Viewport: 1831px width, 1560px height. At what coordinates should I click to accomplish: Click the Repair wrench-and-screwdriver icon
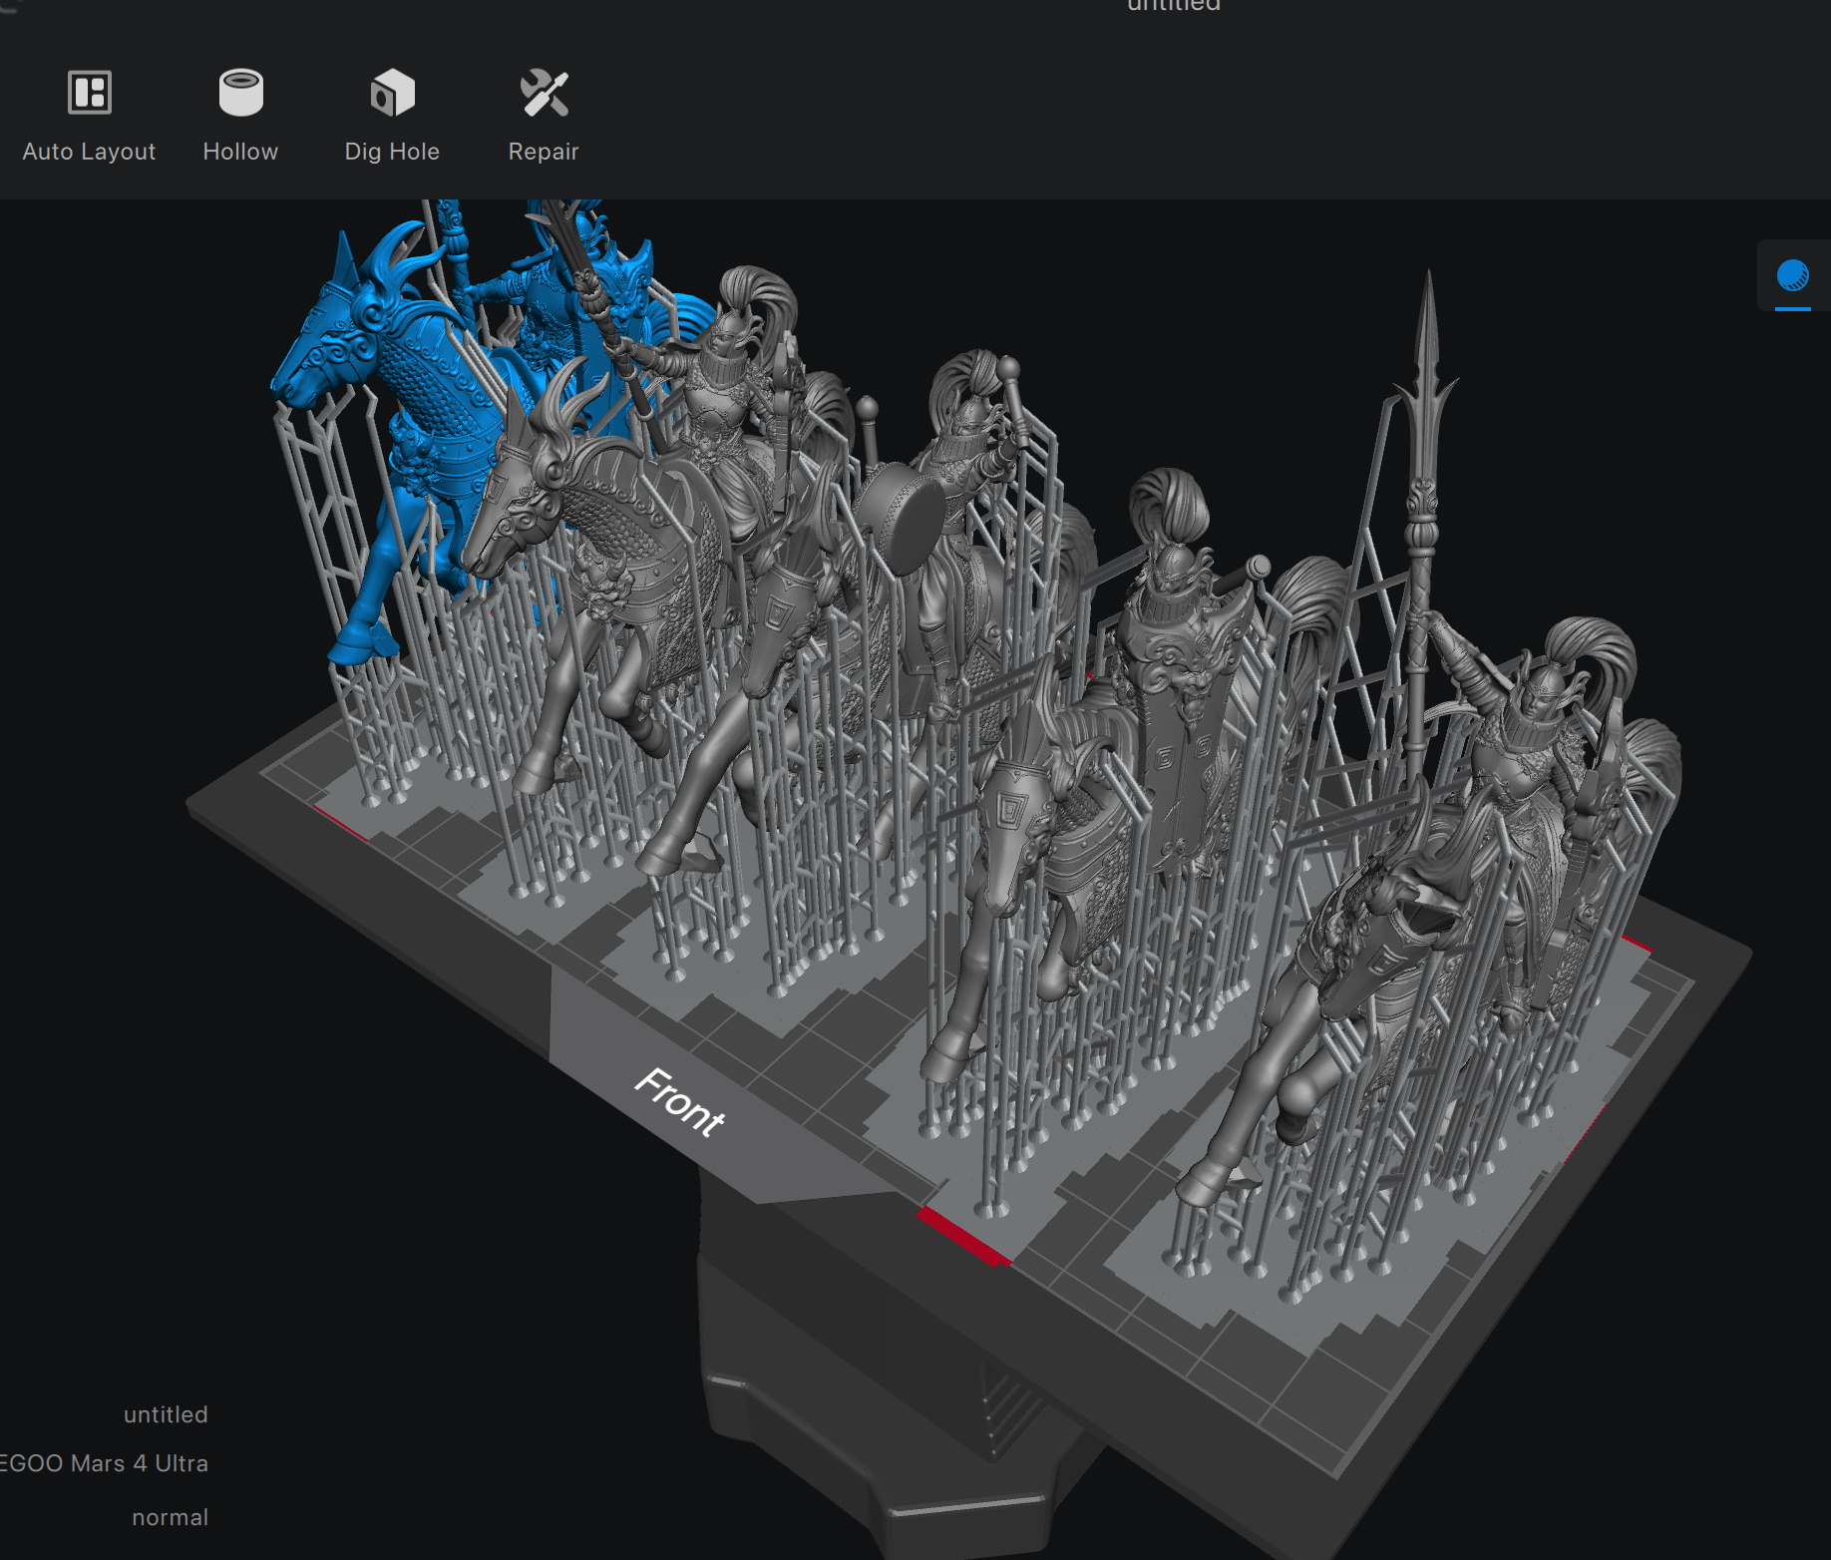click(544, 94)
